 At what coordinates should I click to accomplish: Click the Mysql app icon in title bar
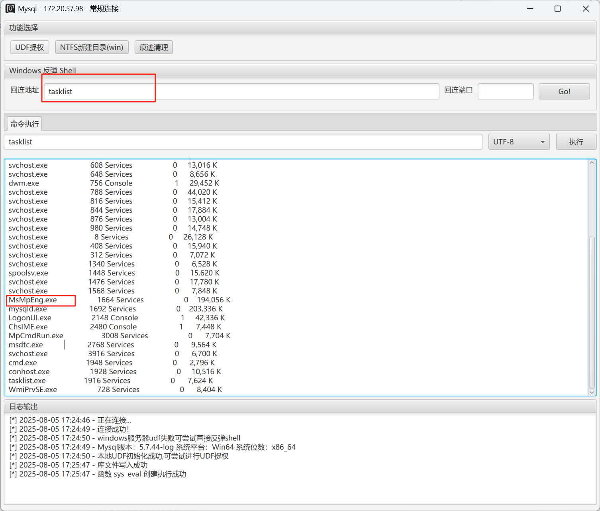tap(10, 8)
